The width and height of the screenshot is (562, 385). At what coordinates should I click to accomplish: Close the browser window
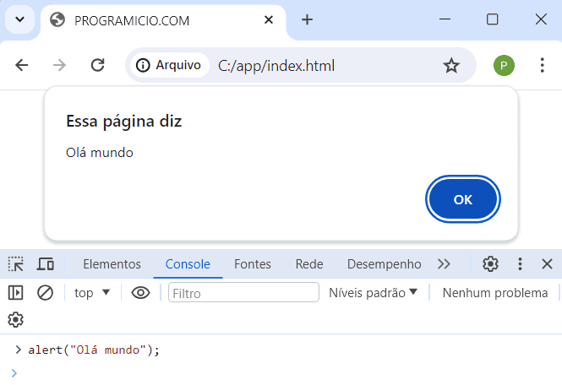[541, 19]
